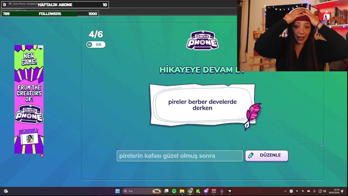Viewport: 348px width, 196px height.
Task: Open network settings tray icon
Action: pyautogui.click(x=320, y=191)
